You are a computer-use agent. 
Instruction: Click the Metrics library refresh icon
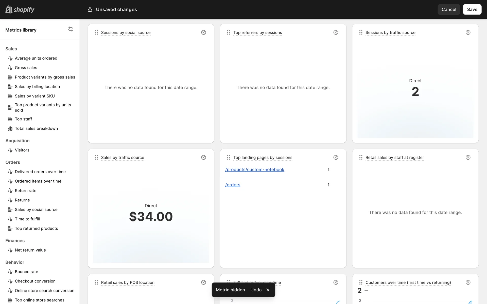tap(71, 29)
